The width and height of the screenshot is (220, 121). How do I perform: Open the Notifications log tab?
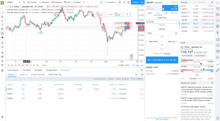(55, 75)
